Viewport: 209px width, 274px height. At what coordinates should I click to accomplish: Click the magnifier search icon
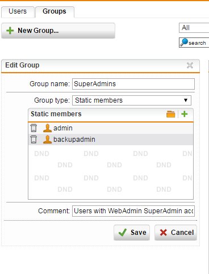tap(184, 43)
